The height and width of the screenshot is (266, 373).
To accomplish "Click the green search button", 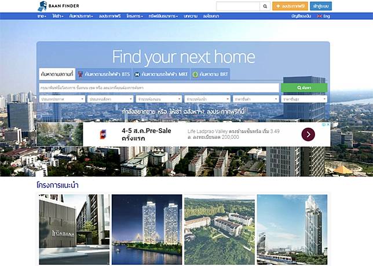I will (304, 88).
